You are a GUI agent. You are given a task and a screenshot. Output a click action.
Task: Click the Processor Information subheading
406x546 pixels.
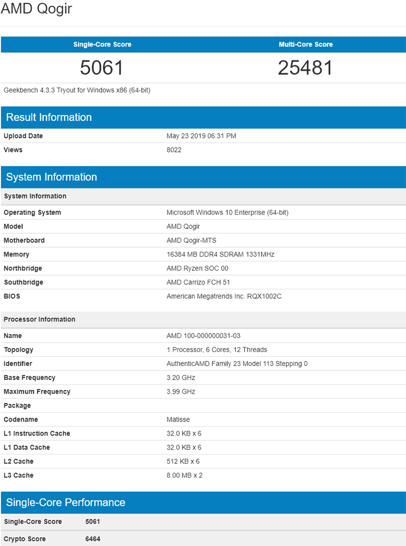click(39, 320)
